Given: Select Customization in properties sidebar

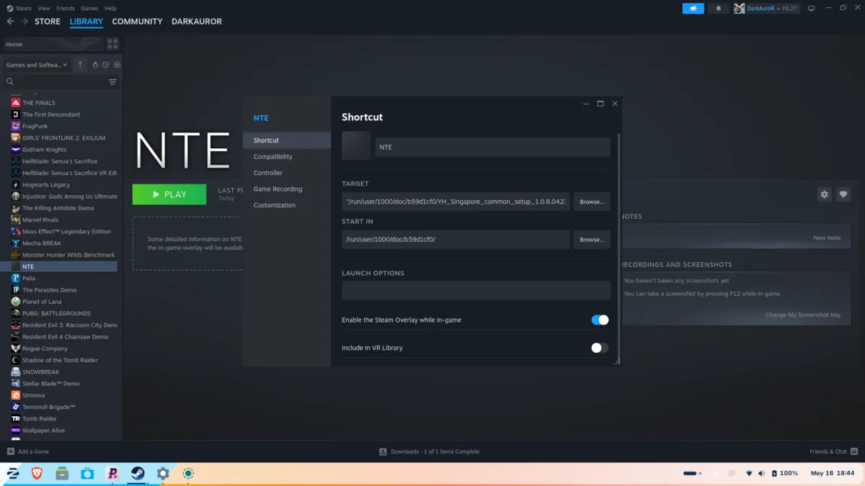Looking at the screenshot, I should click(x=287, y=205).
